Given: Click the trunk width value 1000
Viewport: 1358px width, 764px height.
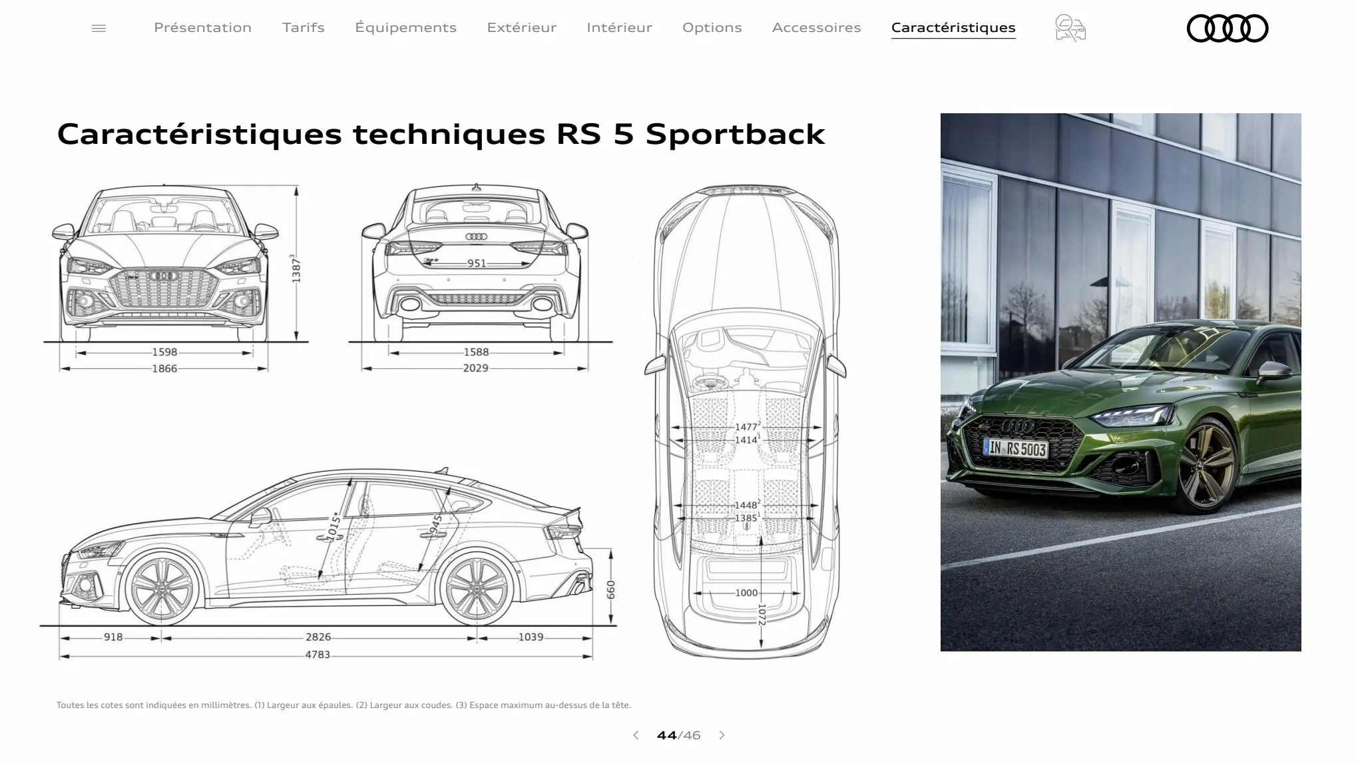Looking at the screenshot, I should click(x=746, y=593).
